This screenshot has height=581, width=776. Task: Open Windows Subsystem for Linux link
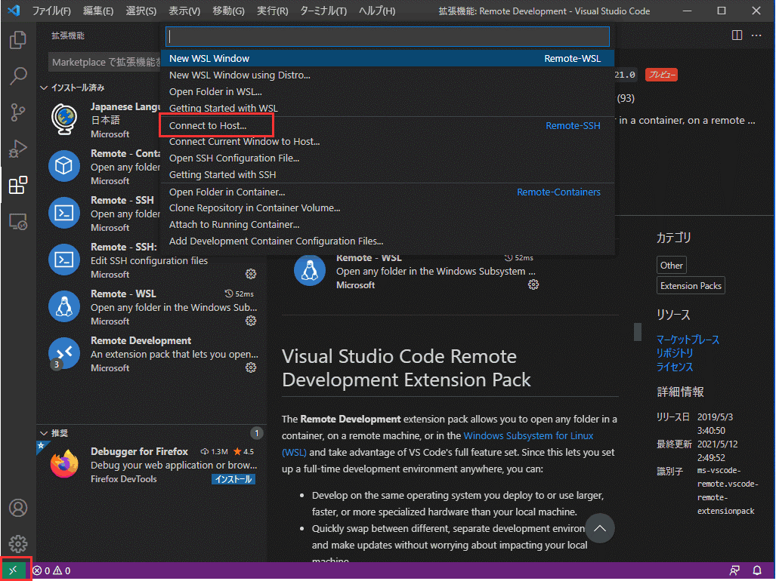click(x=528, y=436)
